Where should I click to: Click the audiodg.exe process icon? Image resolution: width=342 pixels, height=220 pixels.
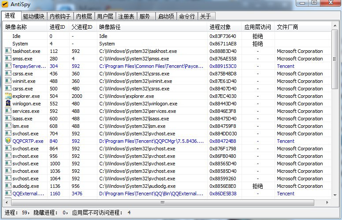click(8, 186)
